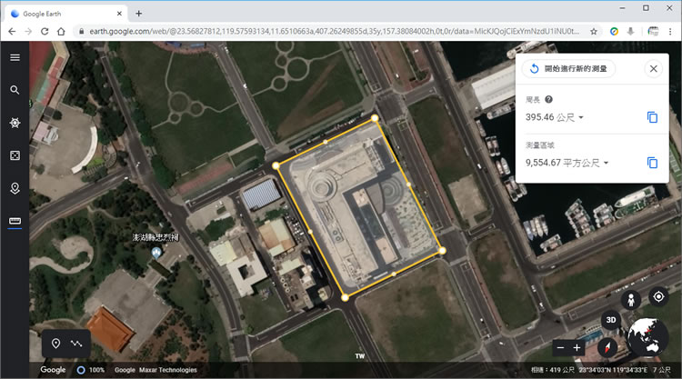
Task: Click the I'm Feeling Lucky dice icon
Action: point(15,155)
